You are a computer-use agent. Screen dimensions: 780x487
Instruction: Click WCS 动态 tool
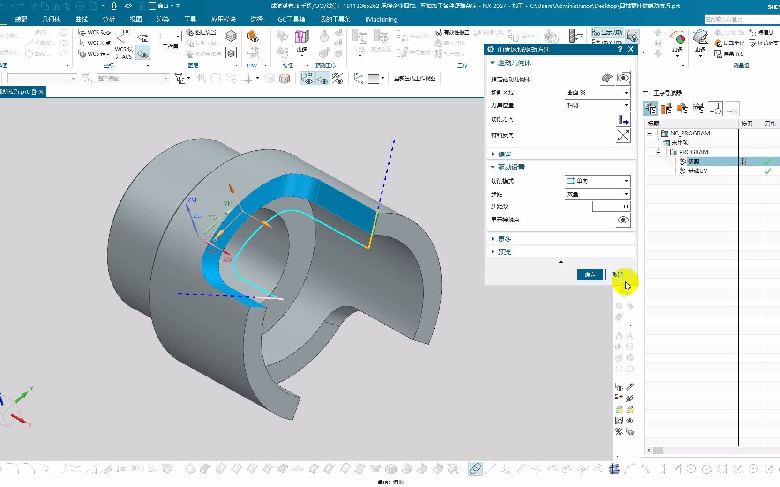[x=94, y=32]
